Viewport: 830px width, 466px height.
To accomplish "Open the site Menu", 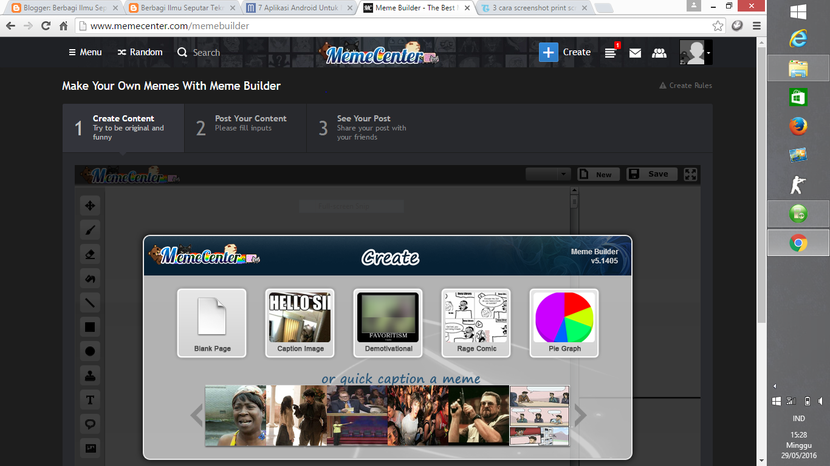I will [x=85, y=52].
